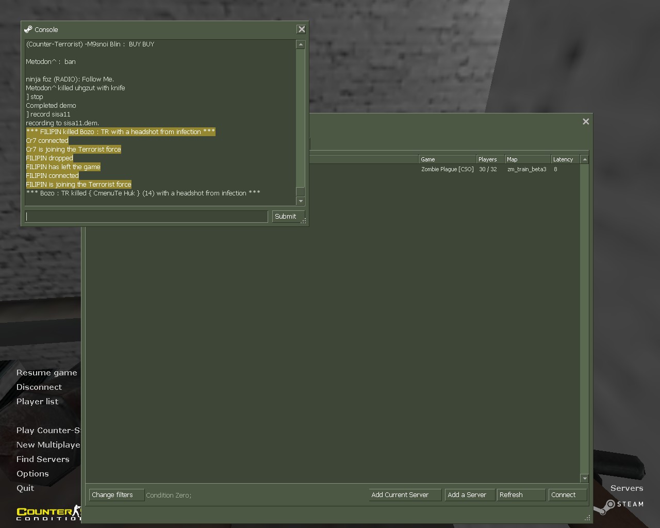Viewport: 660px width, 528px height.
Task: Click Add a Server button
Action: (x=469, y=495)
